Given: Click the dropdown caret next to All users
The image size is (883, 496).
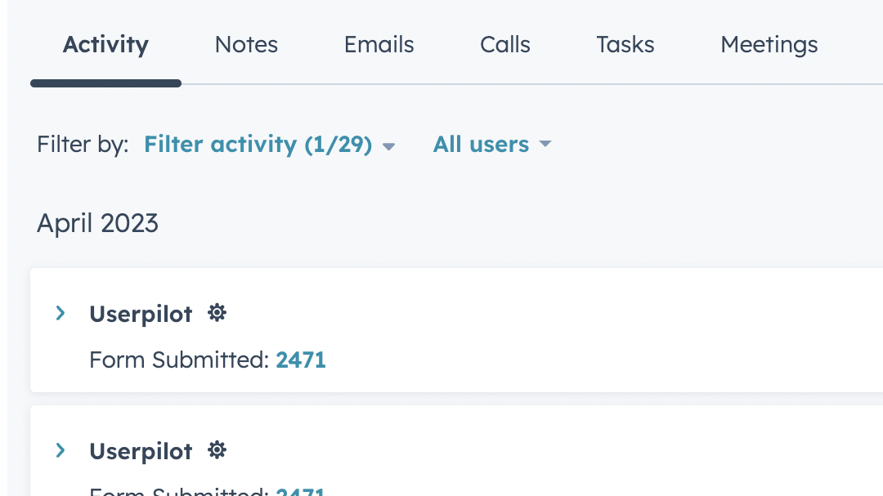Looking at the screenshot, I should [545, 145].
